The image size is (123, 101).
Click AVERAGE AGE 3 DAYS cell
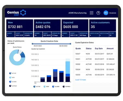pos(29,34)
